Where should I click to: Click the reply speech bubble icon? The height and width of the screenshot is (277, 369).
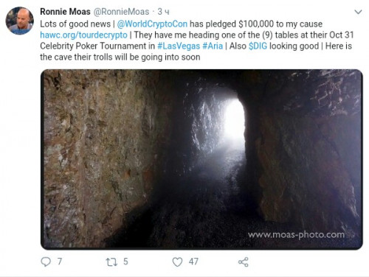pos(46,262)
